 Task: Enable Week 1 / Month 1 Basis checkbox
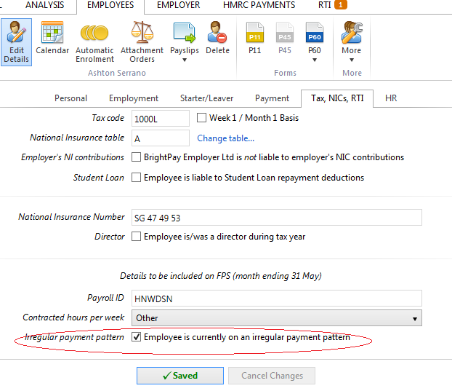pos(203,118)
